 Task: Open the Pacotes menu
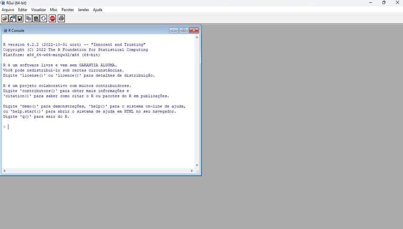click(x=68, y=10)
